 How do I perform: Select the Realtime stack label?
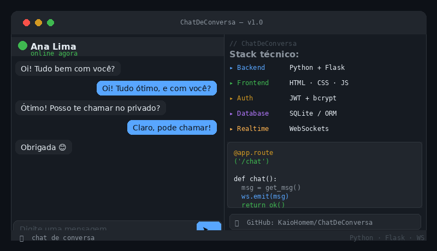click(x=253, y=129)
